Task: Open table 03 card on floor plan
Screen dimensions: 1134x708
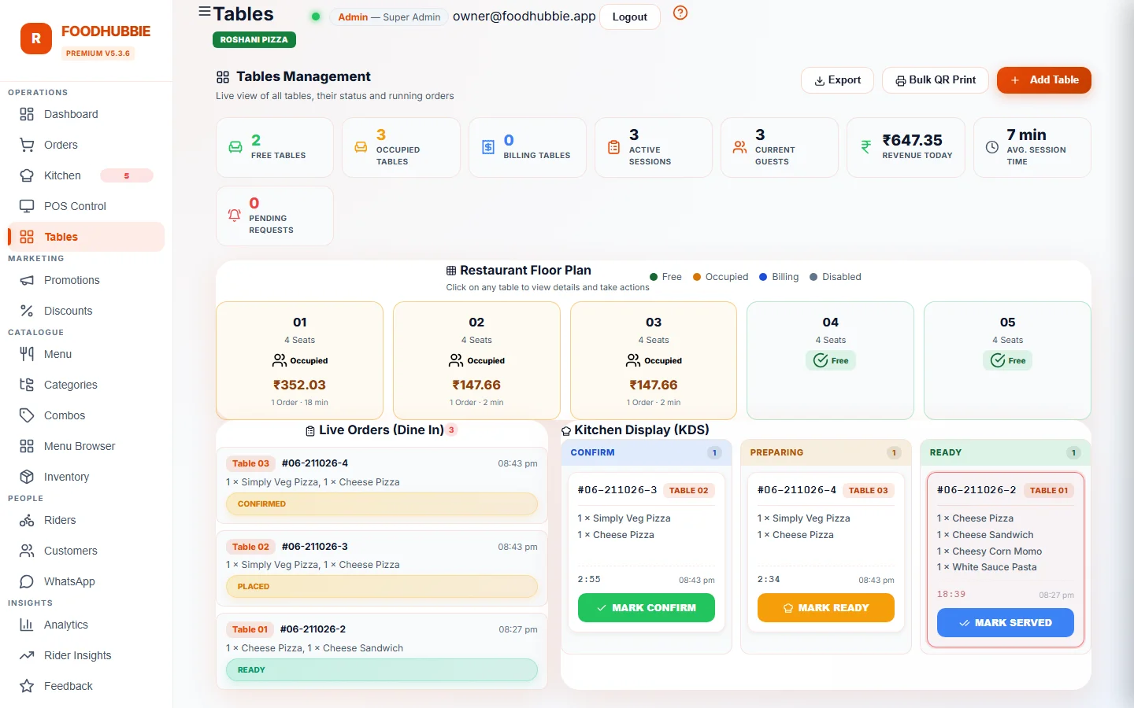Action: tap(654, 360)
